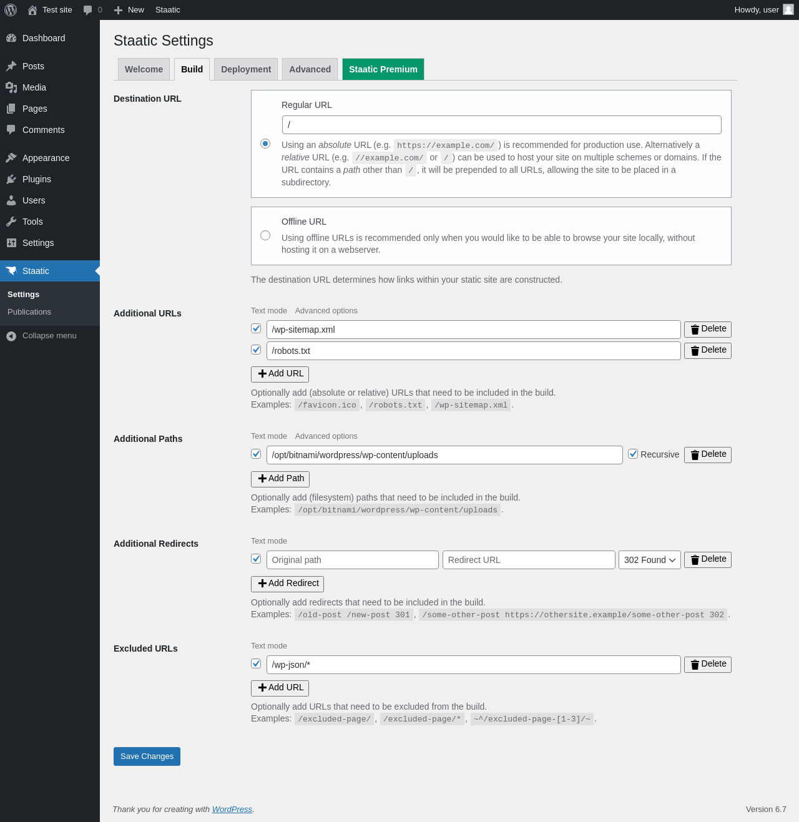Click plus icon on Add Path button

(262, 479)
